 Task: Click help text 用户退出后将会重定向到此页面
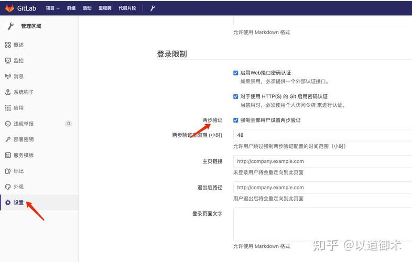tap(268, 199)
